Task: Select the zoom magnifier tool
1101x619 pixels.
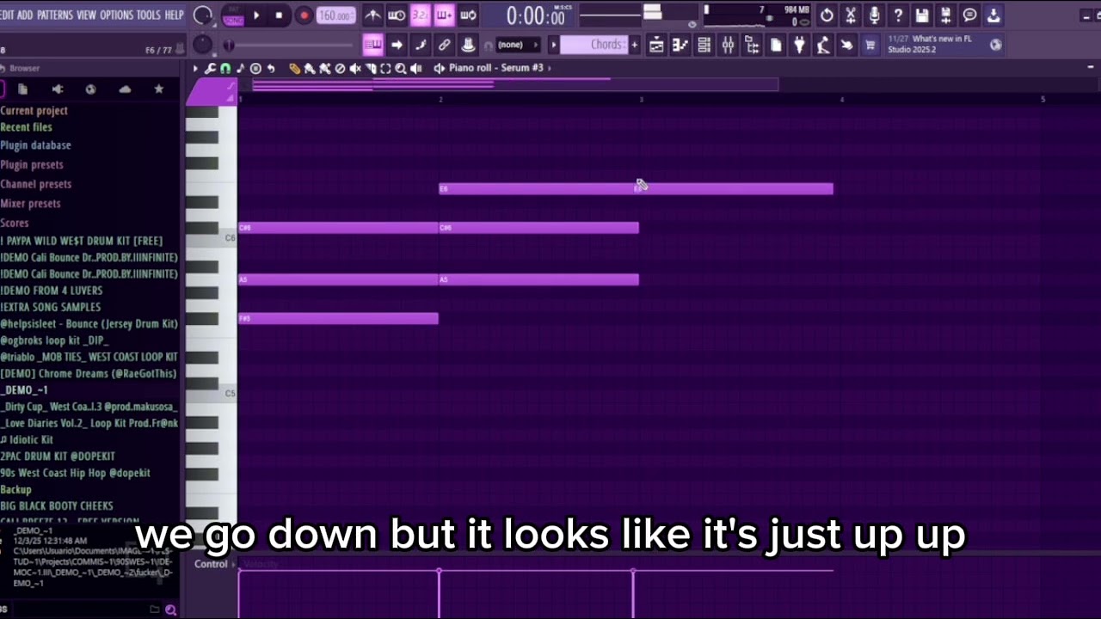Action: click(401, 68)
